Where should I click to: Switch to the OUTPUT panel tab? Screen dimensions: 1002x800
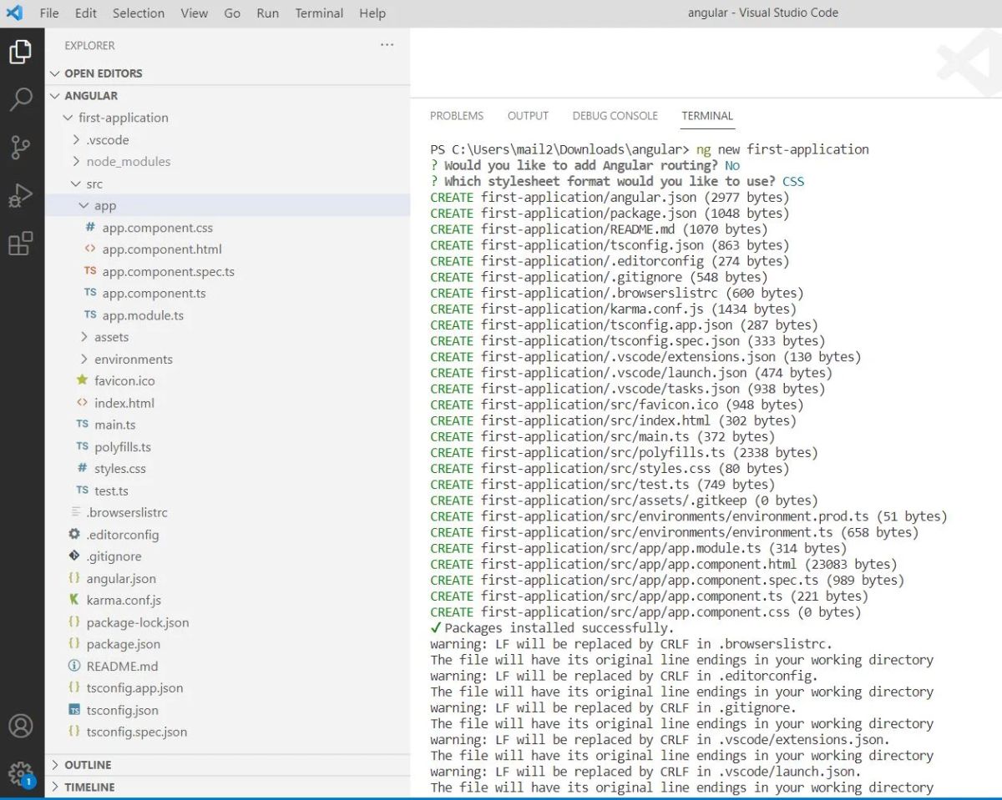(528, 116)
